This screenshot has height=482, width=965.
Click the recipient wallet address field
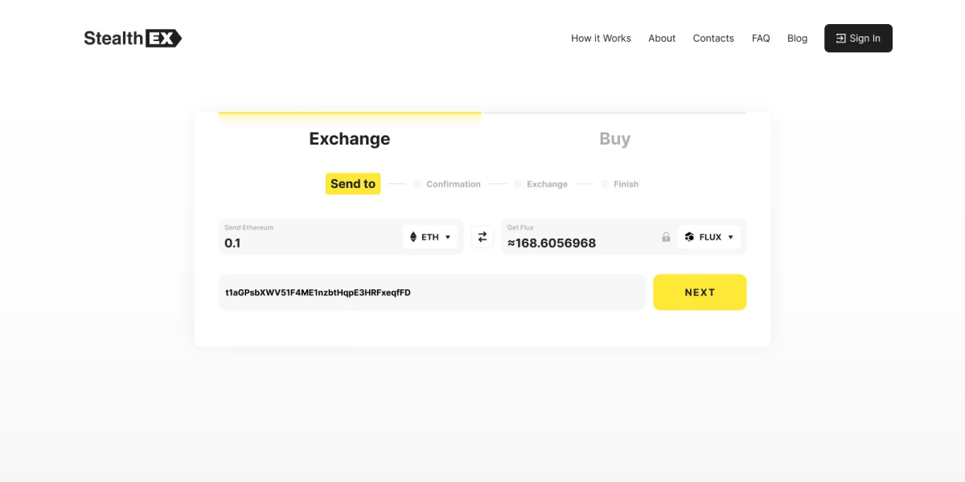(x=432, y=292)
